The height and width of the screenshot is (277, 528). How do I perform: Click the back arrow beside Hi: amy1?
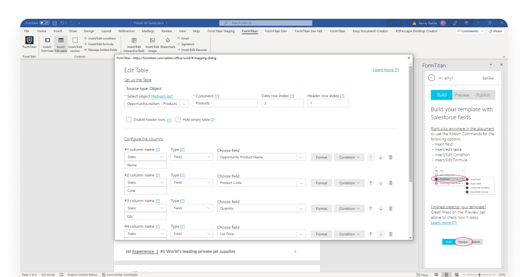pos(432,78)
